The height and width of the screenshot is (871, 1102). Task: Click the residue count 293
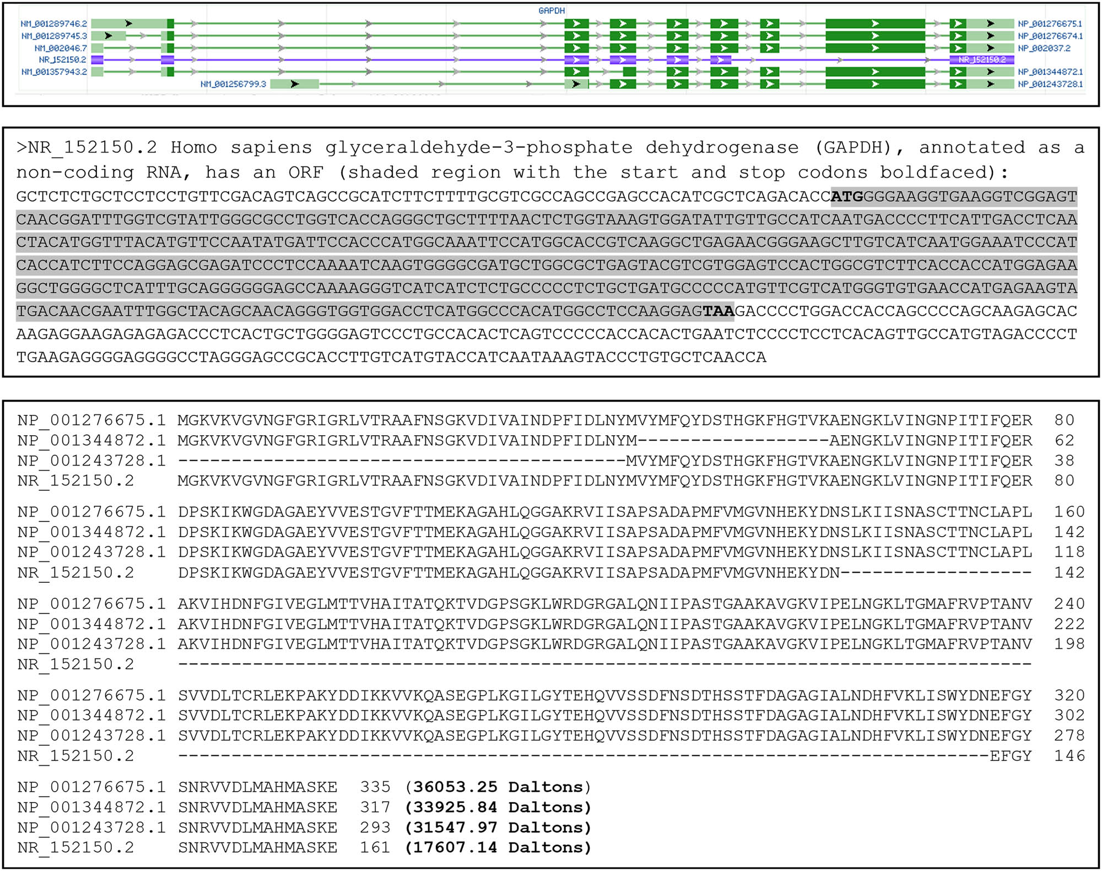tap(375, 827)
